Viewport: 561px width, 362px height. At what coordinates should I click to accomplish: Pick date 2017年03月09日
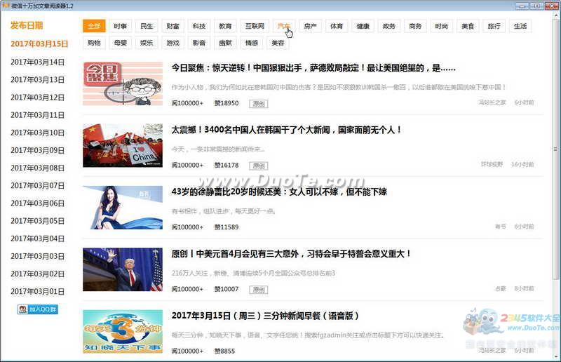tap(38, 150)
